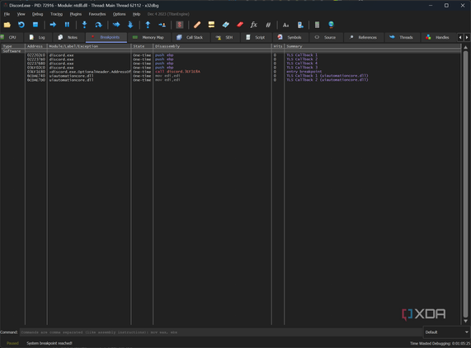Select the Breakpoints tab

click(x=106, y=37)
